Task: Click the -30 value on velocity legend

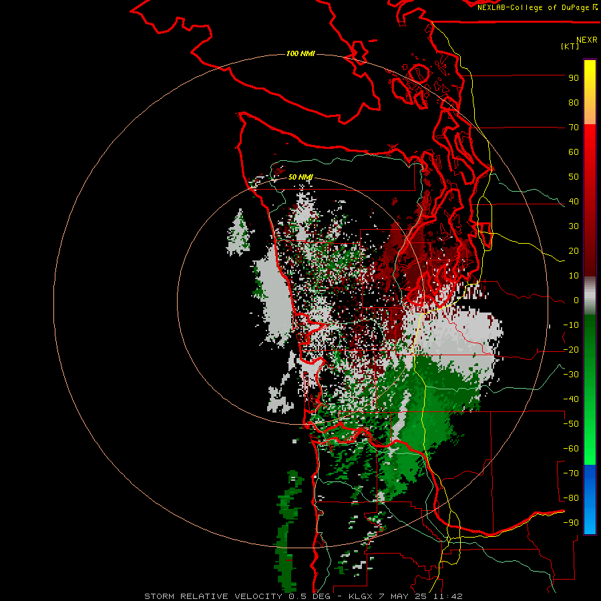Action: (x=571, y=375)
